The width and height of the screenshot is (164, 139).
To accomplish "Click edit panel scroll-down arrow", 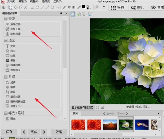I will tap(65, 119).
